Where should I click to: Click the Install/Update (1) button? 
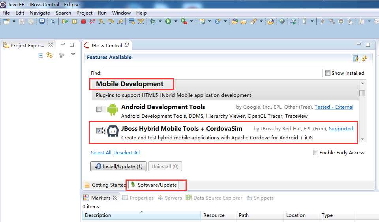[118, 166]
